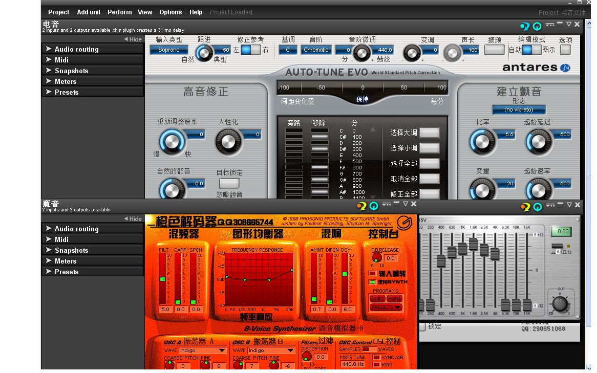597x373 pixels.
Task: Click the 选择小调 set minor button
Action: [429, 148]
